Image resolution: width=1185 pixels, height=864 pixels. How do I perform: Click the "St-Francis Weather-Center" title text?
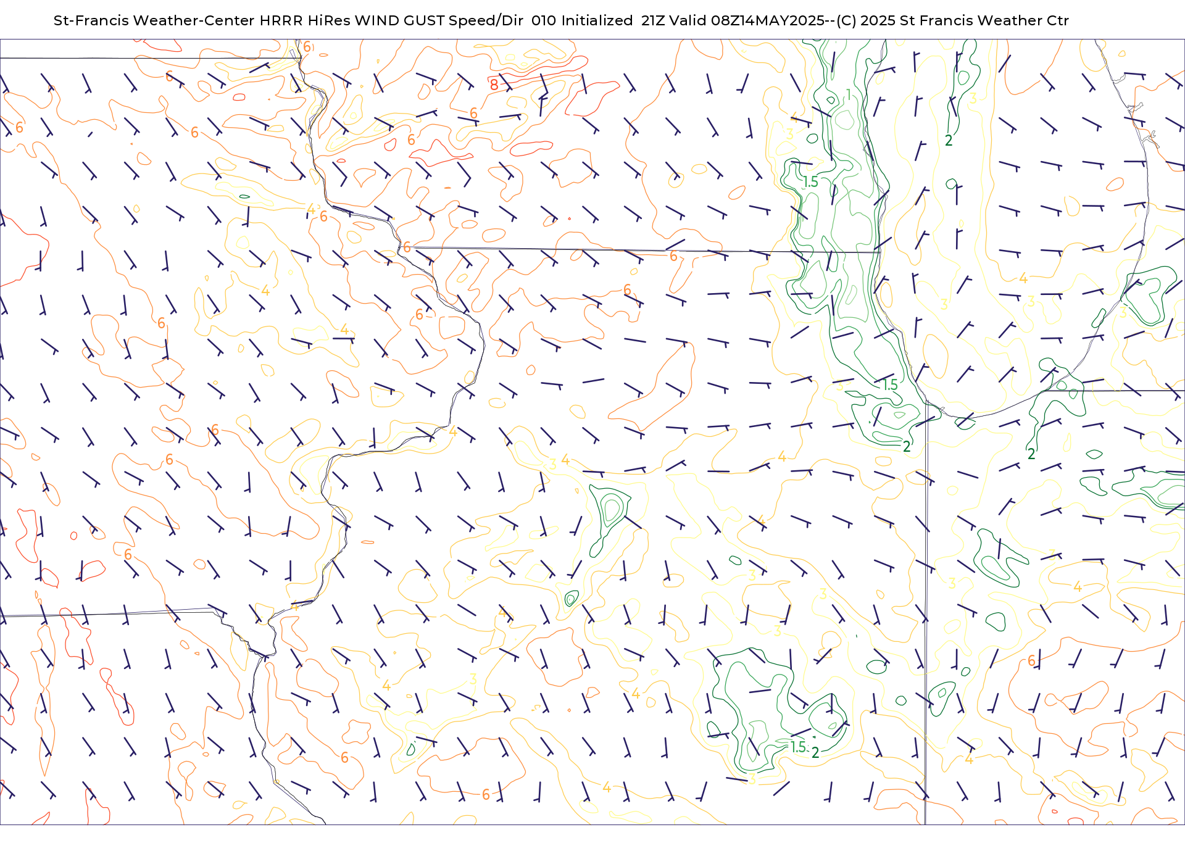tap(154, 20)
